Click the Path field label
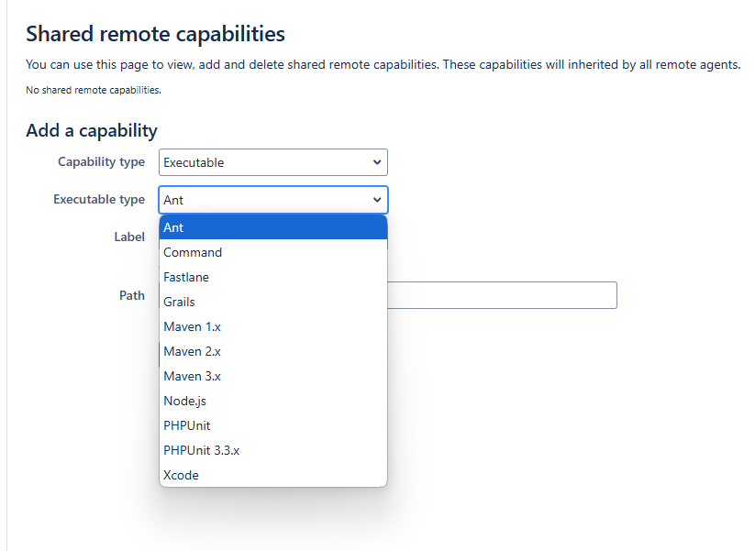Screen dimensions: 755x551 pos(132,295)
